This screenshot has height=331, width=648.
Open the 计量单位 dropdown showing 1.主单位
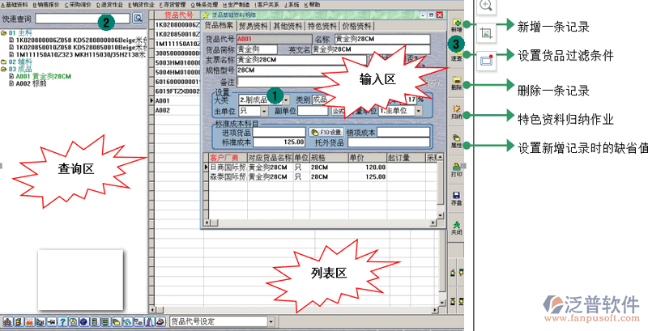(x=418, y=111)
